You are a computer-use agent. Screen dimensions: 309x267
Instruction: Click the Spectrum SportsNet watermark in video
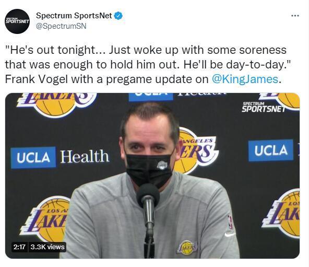pyautogui.click(x=263, y=107)
